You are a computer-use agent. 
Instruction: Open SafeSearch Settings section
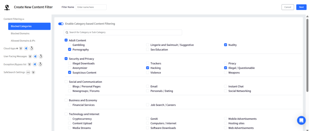pos(14,72)
